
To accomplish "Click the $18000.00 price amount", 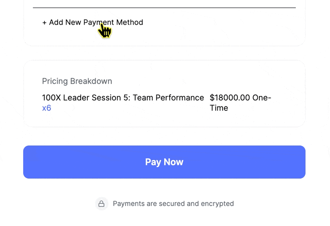I will pyautogui.click(x=230, y=98).
